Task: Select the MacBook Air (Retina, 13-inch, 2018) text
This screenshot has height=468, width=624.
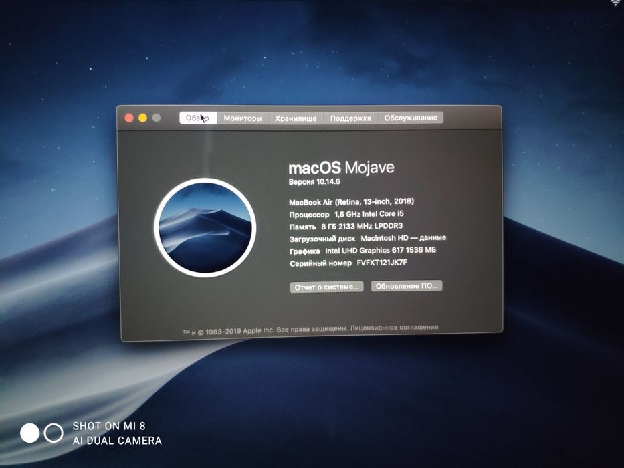Action: pyautogui.click(x=351, y=202)
